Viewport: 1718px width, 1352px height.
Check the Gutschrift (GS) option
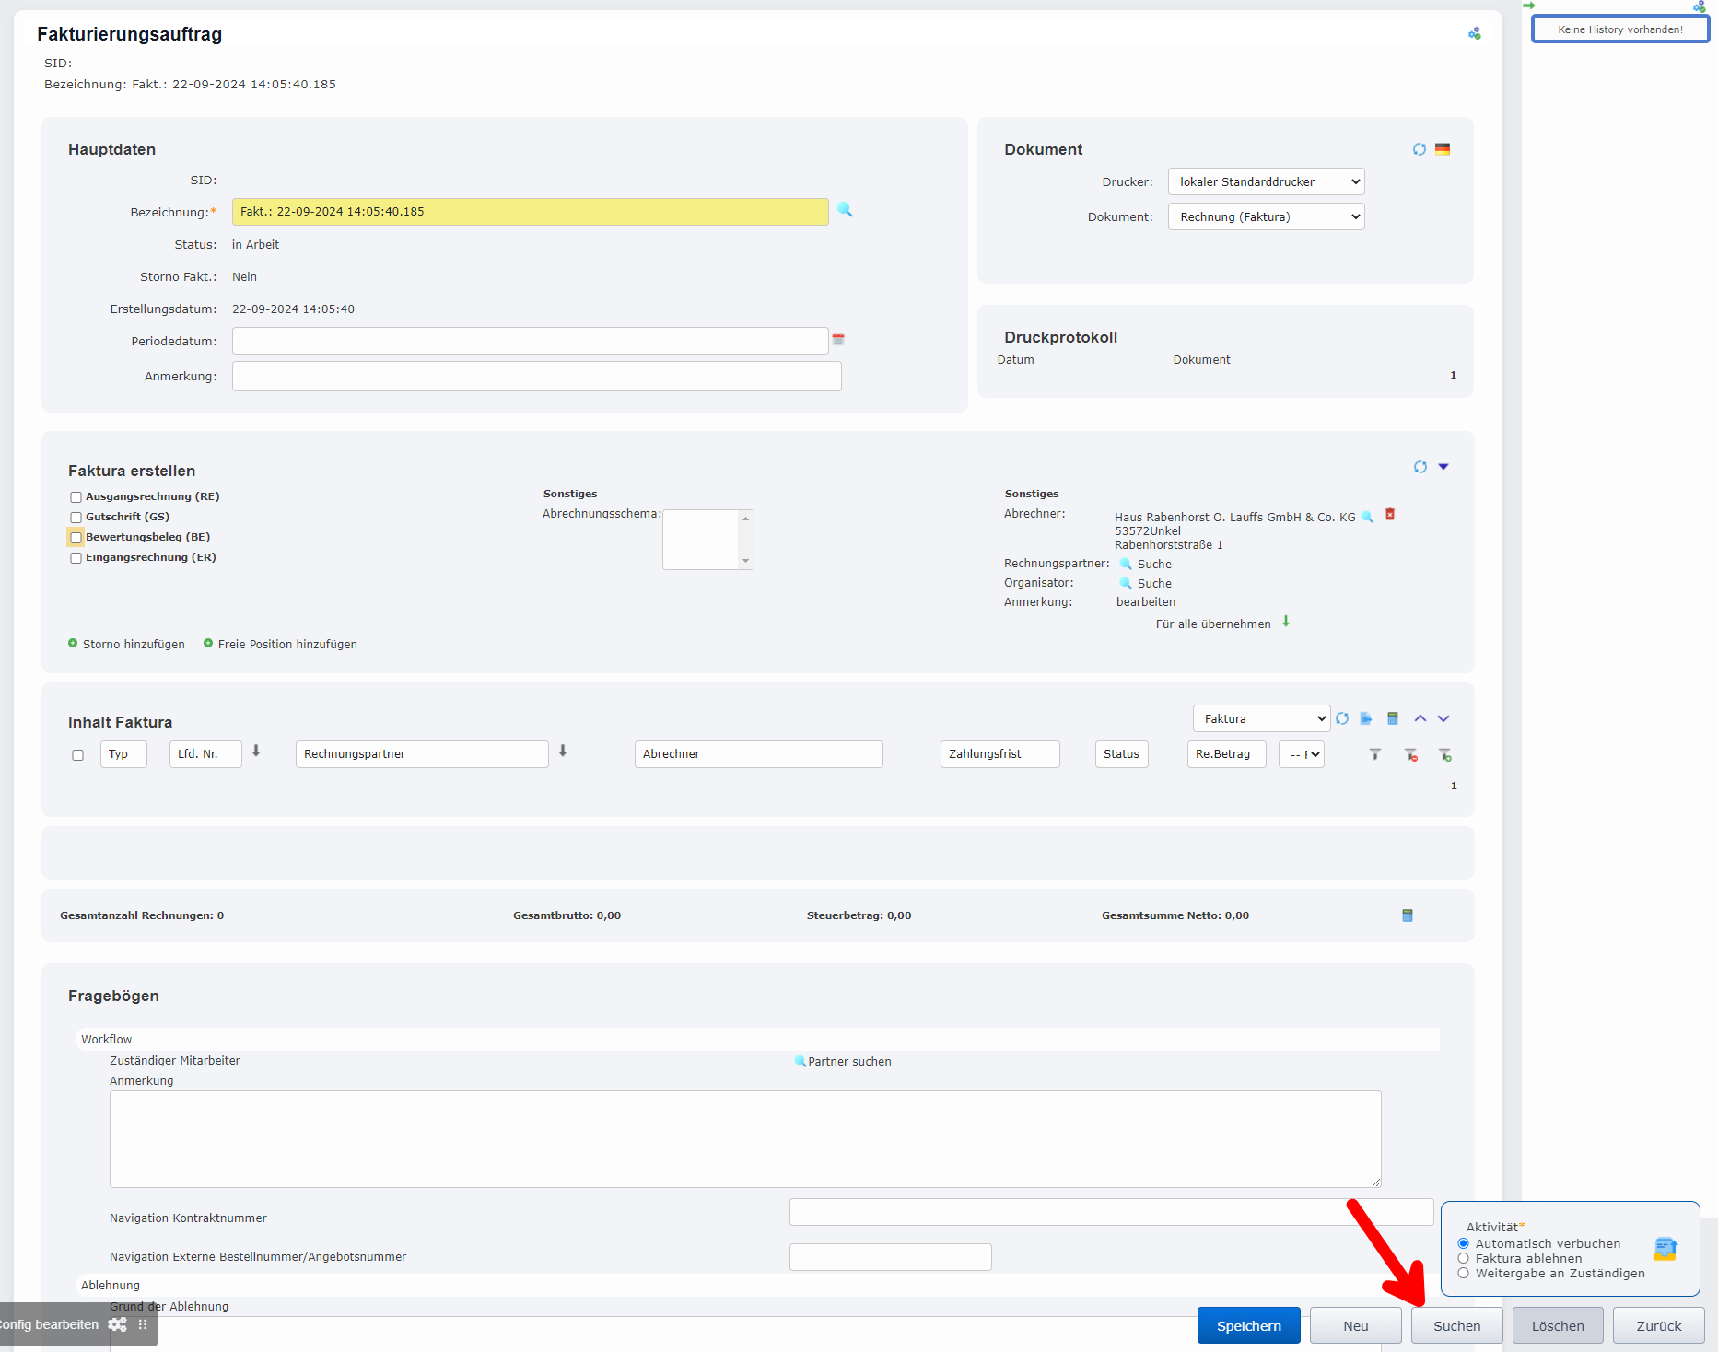[76, 518]
